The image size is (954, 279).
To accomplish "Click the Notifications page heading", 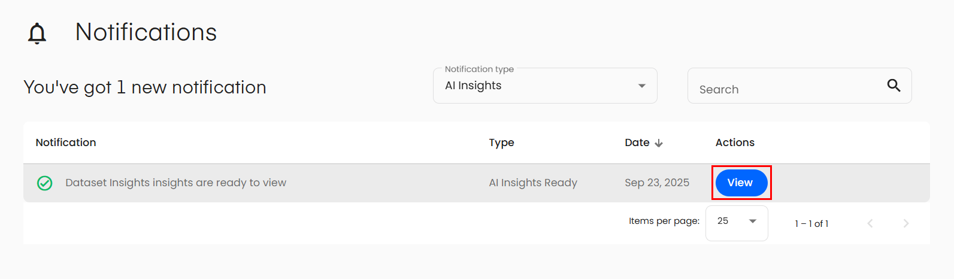I will 146,32.
